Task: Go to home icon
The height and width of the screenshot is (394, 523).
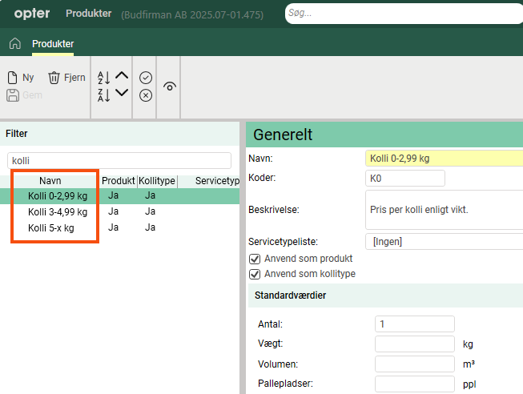Action: click(14, 43)
